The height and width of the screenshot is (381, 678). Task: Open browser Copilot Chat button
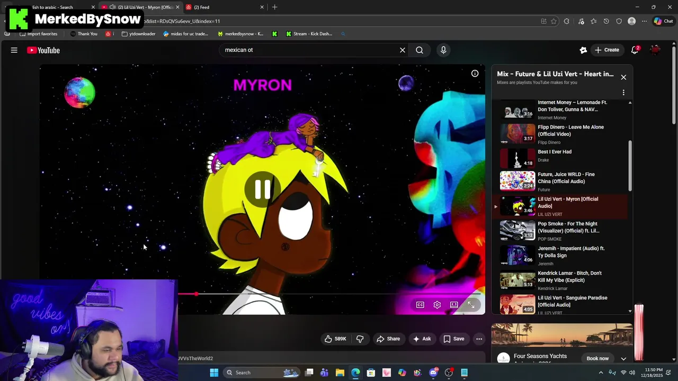(x=663, y=21)
